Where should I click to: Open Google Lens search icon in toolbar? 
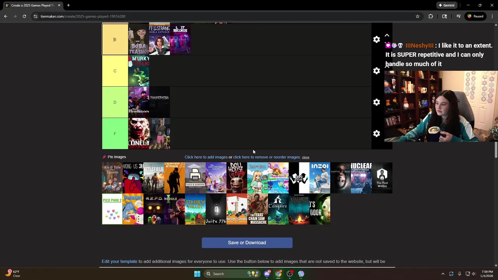coord(444,16)
